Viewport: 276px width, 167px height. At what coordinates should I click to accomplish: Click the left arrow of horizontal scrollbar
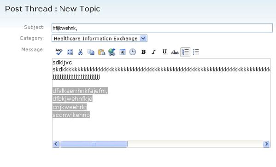56,144
